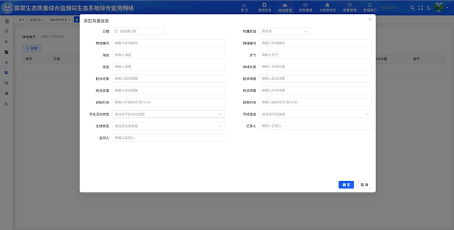Focus the 海拔 input
Viewport: 454px width, 230px height.
[168, 55]
